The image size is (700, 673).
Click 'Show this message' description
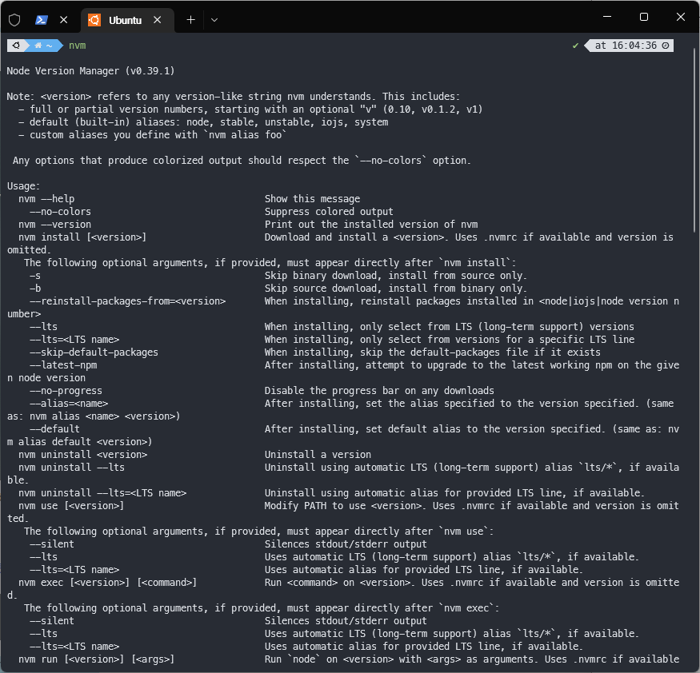pyautogui.click(x=312, y=199)
